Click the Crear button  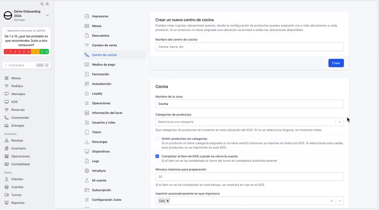tap(336, 63)
